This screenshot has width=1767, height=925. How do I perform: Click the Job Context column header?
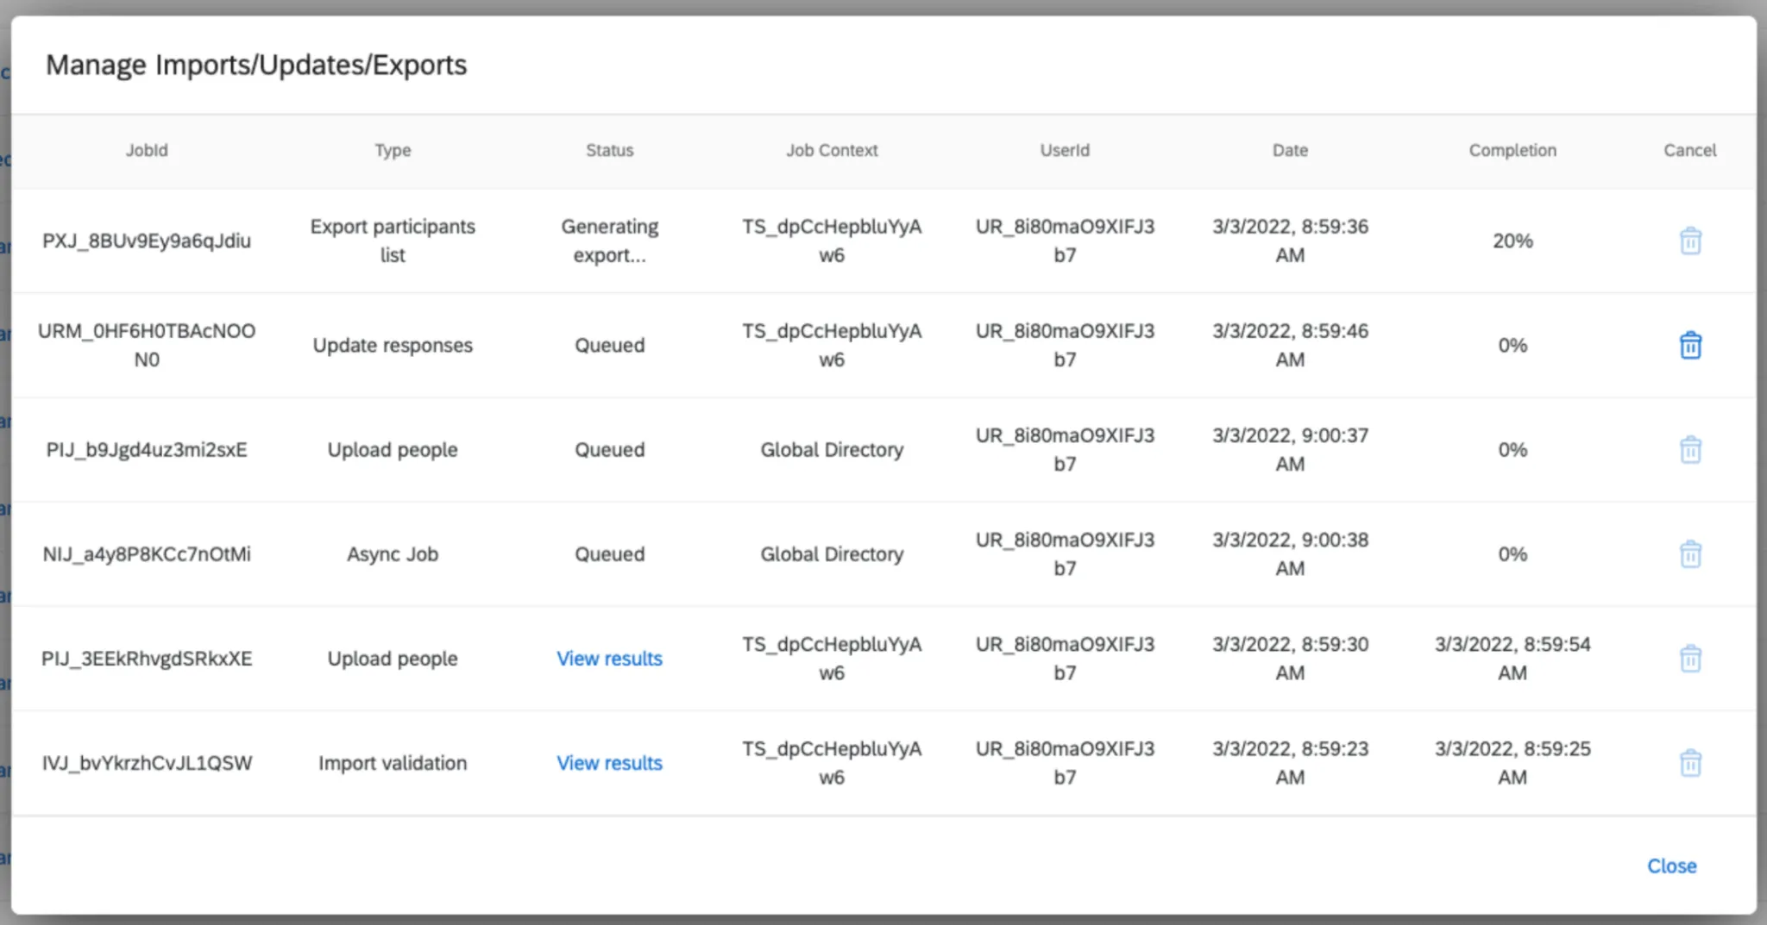click(x=832, y=150)
